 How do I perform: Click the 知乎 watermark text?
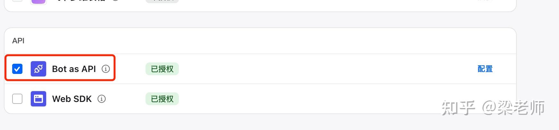coord(458,108)
